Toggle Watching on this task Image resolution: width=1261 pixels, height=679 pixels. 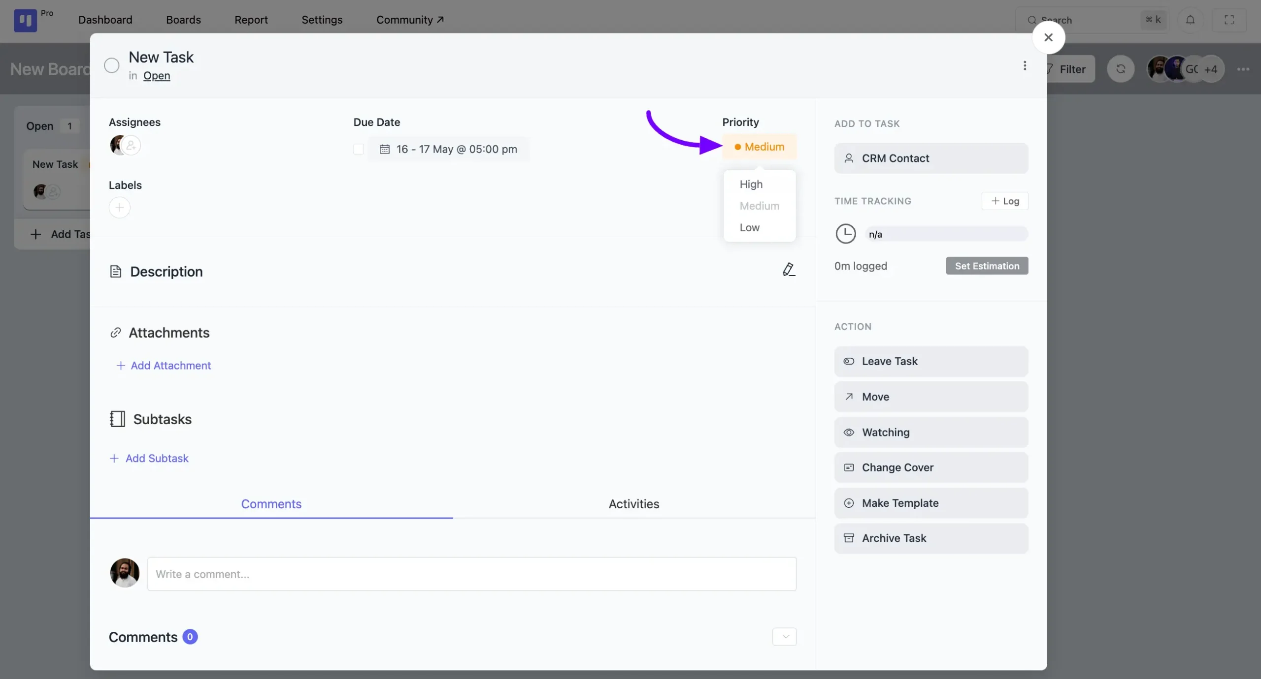coord(930,432)
